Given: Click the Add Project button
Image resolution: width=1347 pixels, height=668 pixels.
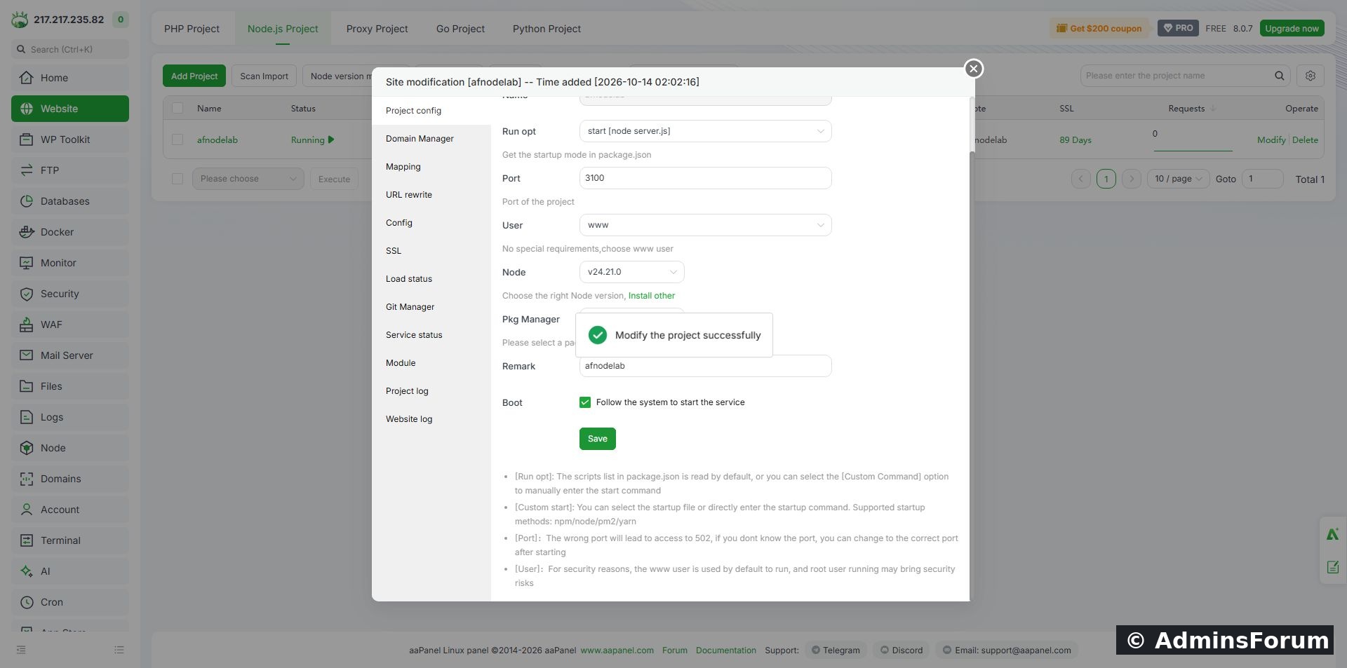Looking at the screenshot, I should point(194,76).
